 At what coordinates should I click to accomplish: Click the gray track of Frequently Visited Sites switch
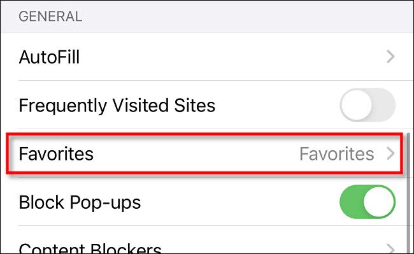pyautogui.click(x=383, y=105)
